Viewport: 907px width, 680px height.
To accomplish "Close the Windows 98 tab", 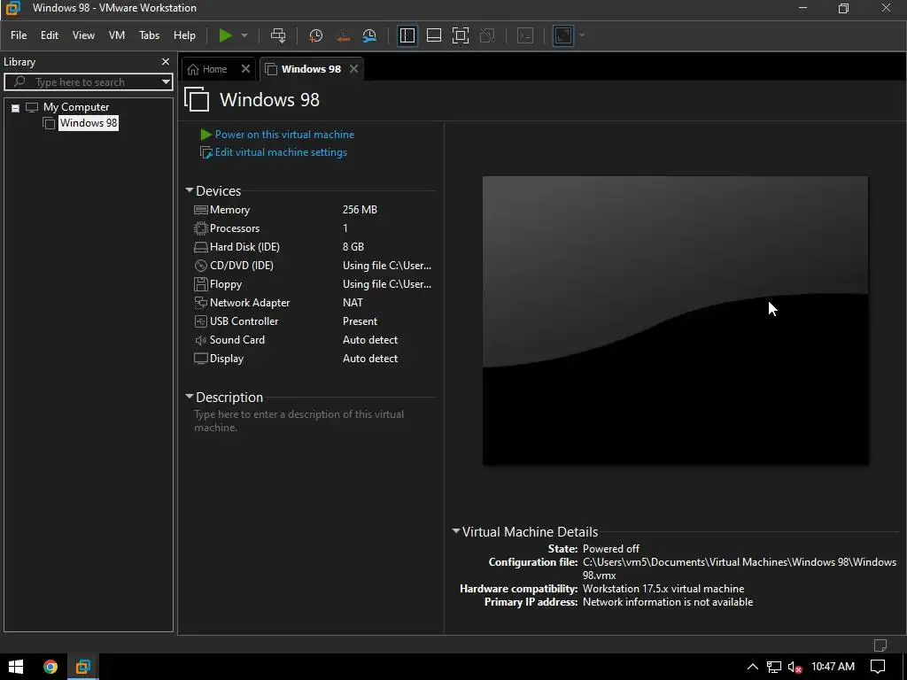I will (354, 69).
